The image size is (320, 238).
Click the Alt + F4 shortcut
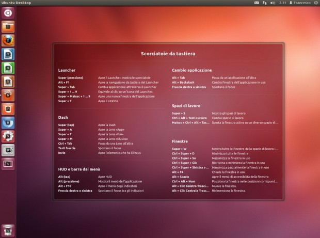pyautogui.click(x=178, y=172)
